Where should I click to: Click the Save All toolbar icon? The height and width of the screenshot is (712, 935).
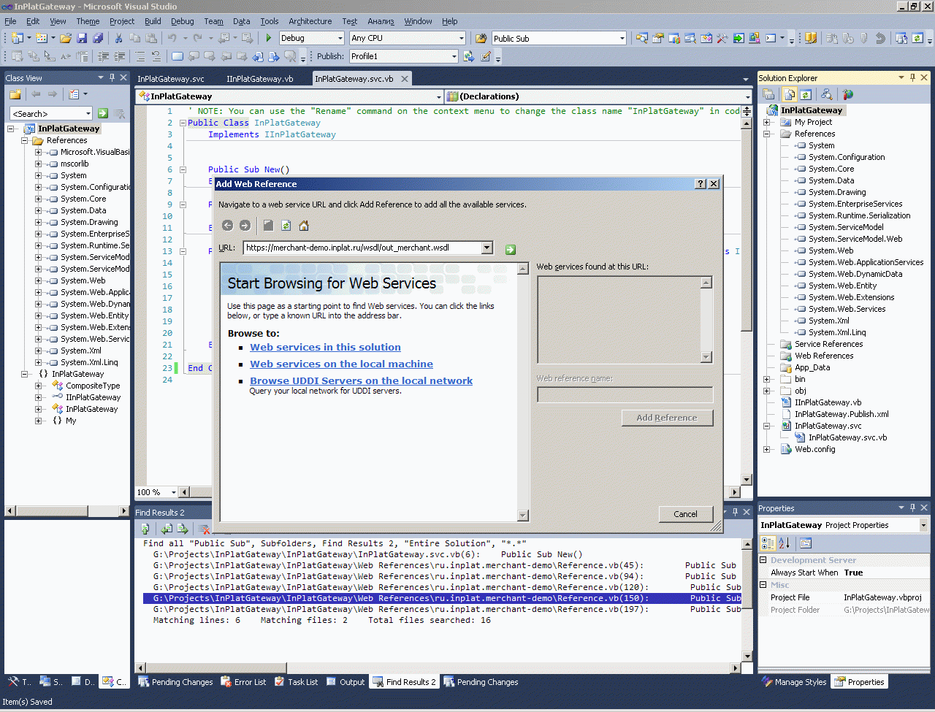pos(97,38)
